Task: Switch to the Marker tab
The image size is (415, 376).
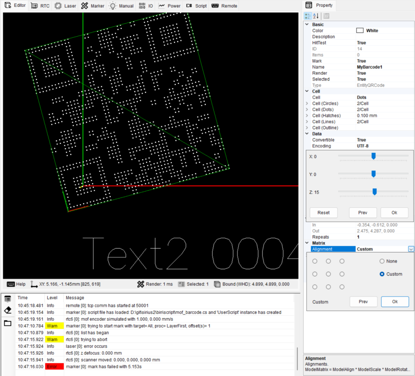Action: click(x=93, y=6)
